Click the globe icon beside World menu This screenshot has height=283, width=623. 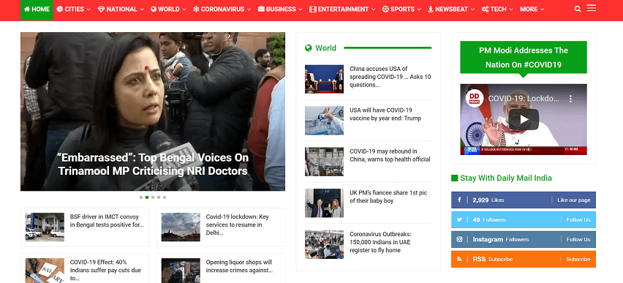pos(154,10)
